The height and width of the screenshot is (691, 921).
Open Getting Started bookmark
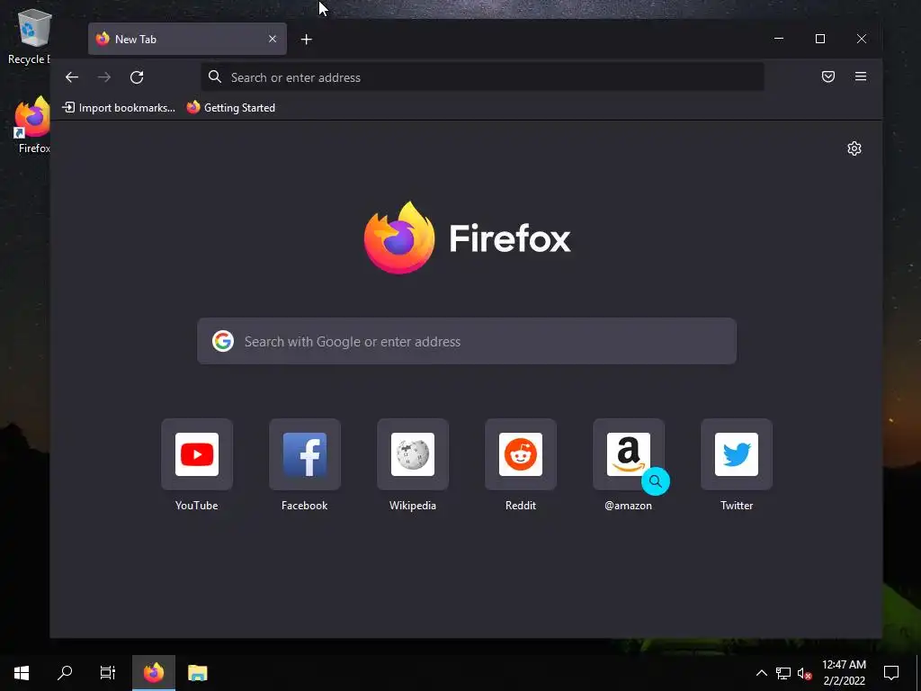coord(231,108)
